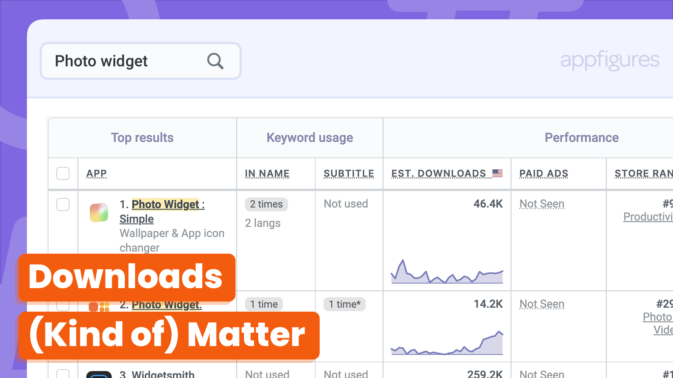673x378 pixels.
Task: Click the 2 times keyword badge
Action: [266, 204]
